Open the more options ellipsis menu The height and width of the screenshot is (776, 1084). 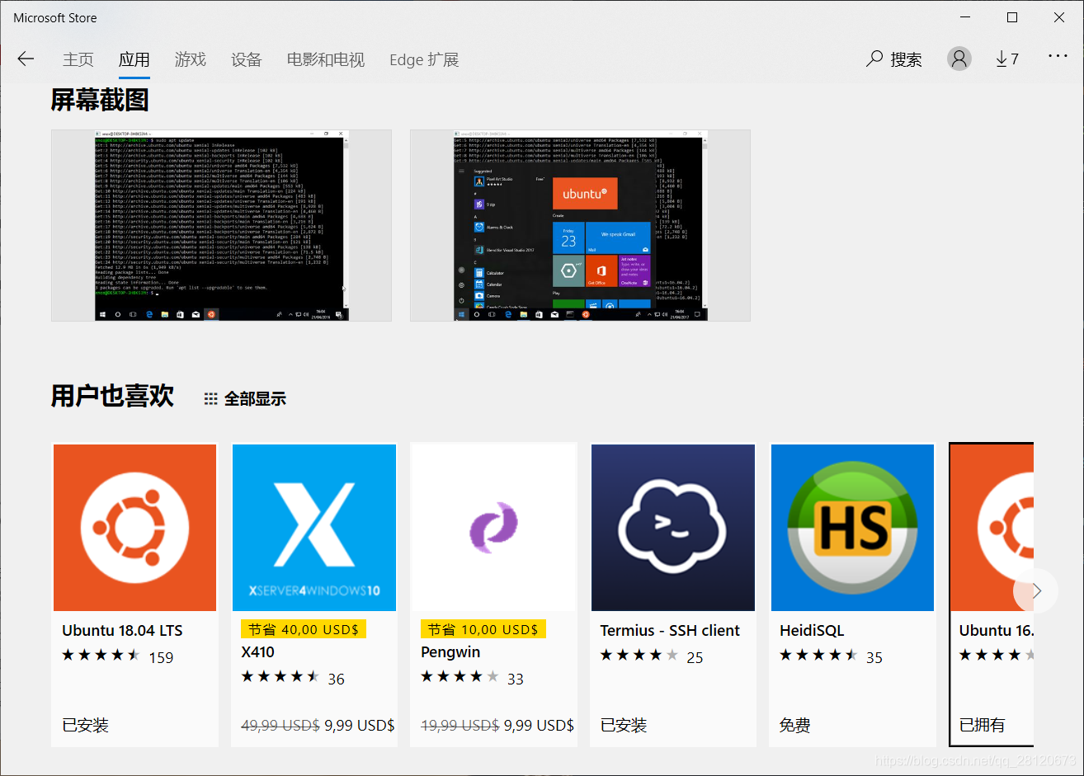point(1058,56)
